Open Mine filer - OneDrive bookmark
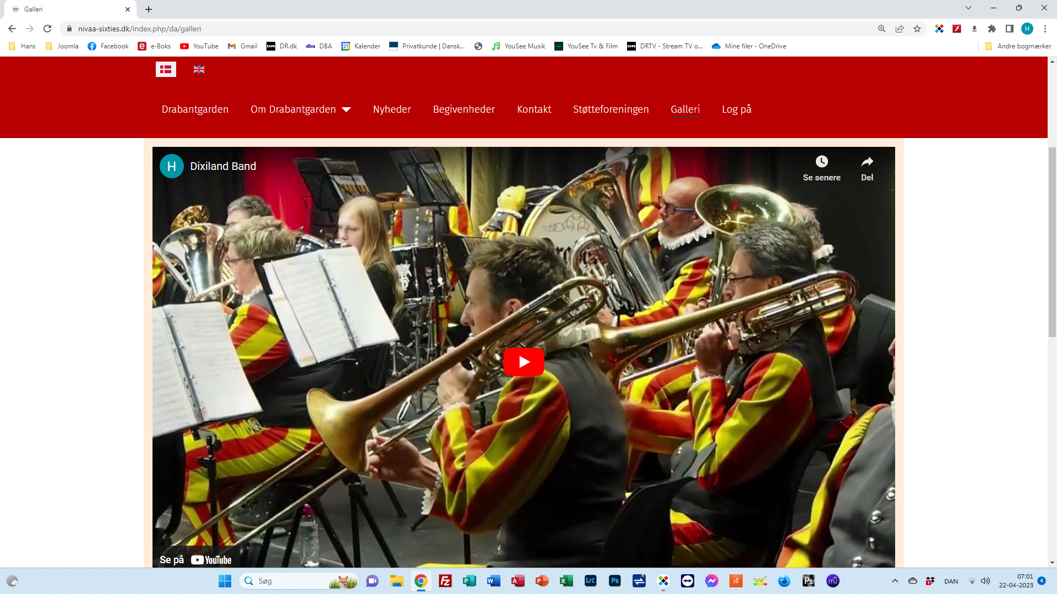This screenshot has height=594, width=1057. [x=749, y=46]
